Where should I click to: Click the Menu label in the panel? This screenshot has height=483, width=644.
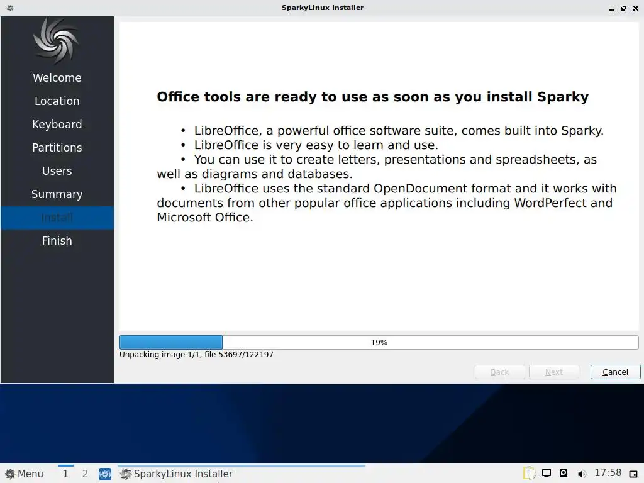click(x=30, y=474)
